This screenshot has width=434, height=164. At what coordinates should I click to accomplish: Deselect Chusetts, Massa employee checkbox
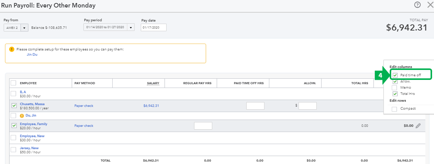(x=13, y=106)
